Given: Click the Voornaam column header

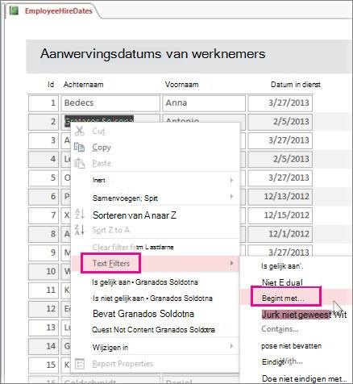Looking at the screenshot, I should tap(181, 85).
